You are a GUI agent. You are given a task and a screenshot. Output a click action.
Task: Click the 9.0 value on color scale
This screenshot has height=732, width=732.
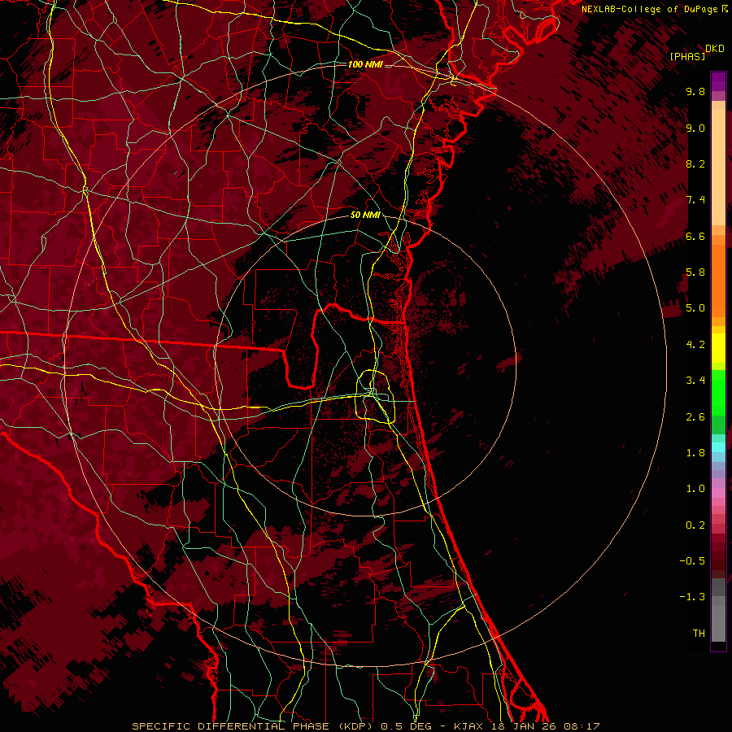point(695,128)
